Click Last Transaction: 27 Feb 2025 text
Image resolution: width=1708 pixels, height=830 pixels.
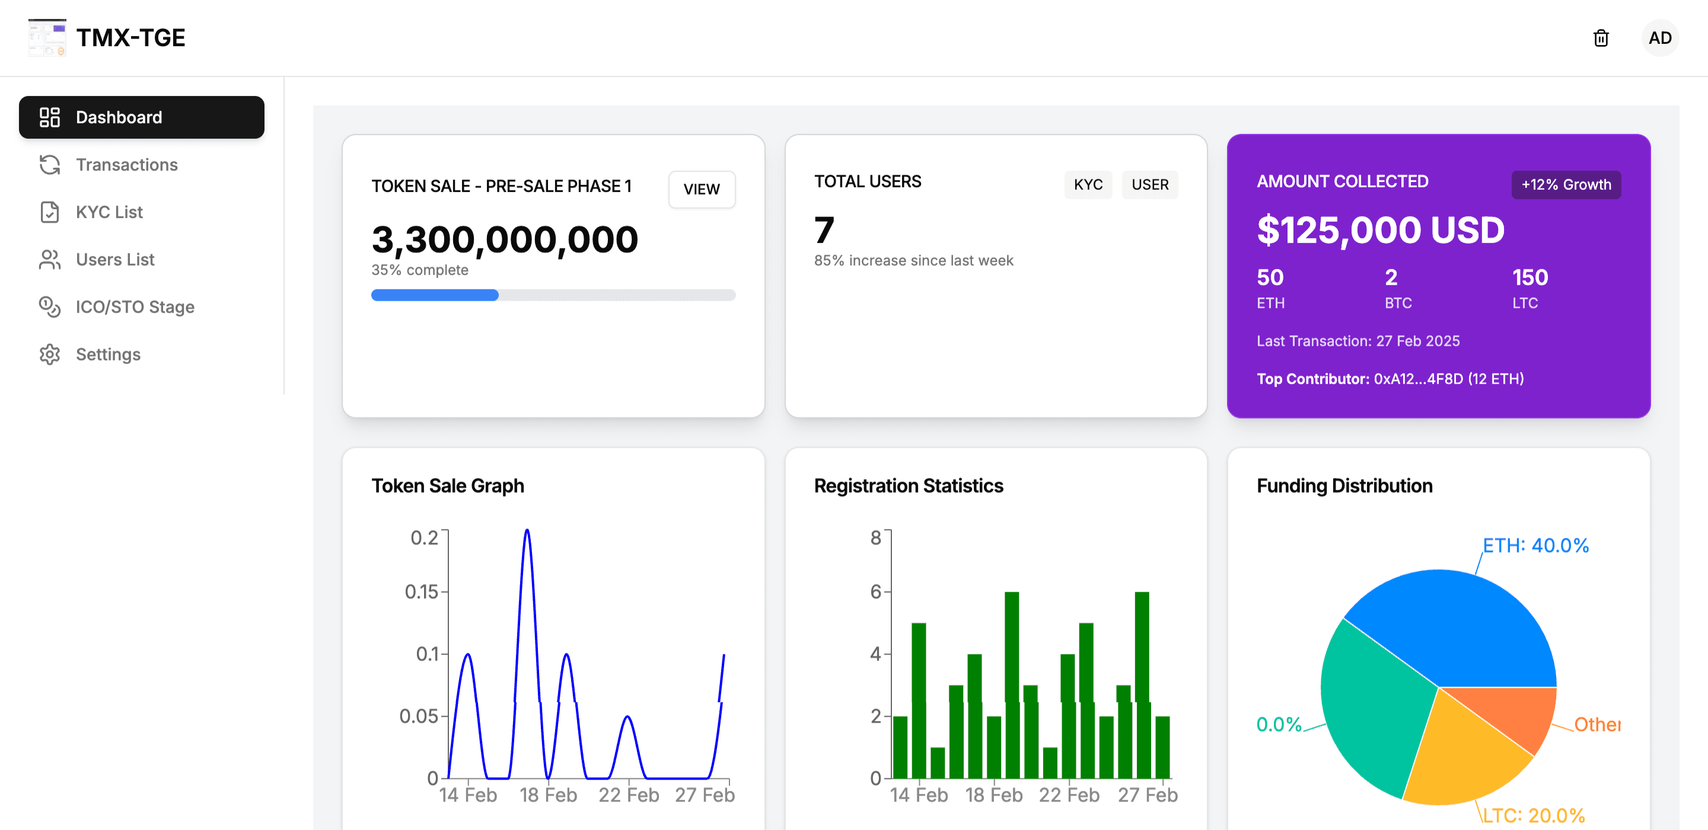1358,341
